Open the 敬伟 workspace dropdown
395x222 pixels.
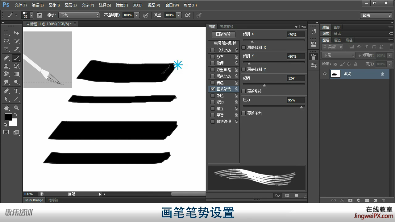coord(376,15)
